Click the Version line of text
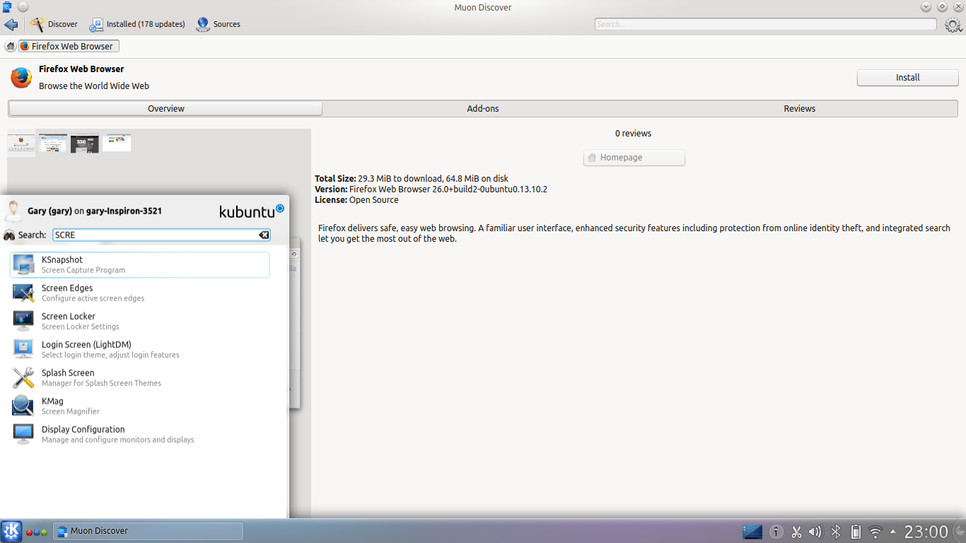966x543 pixels. pyautogui.click(x=431, y=189)
